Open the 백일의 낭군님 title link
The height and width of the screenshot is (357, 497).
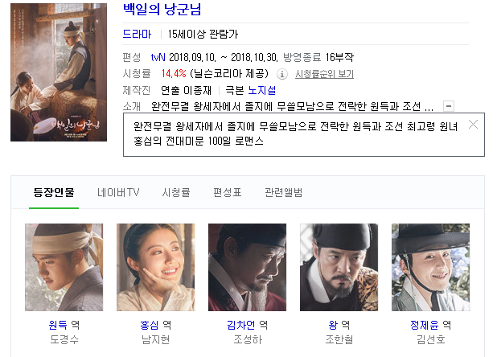pos(162,9)
